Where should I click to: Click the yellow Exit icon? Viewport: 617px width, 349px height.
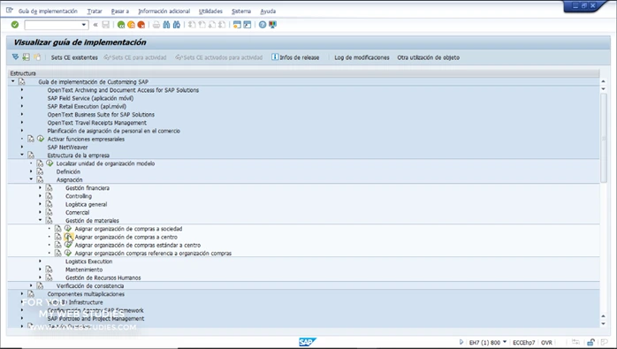131,25
